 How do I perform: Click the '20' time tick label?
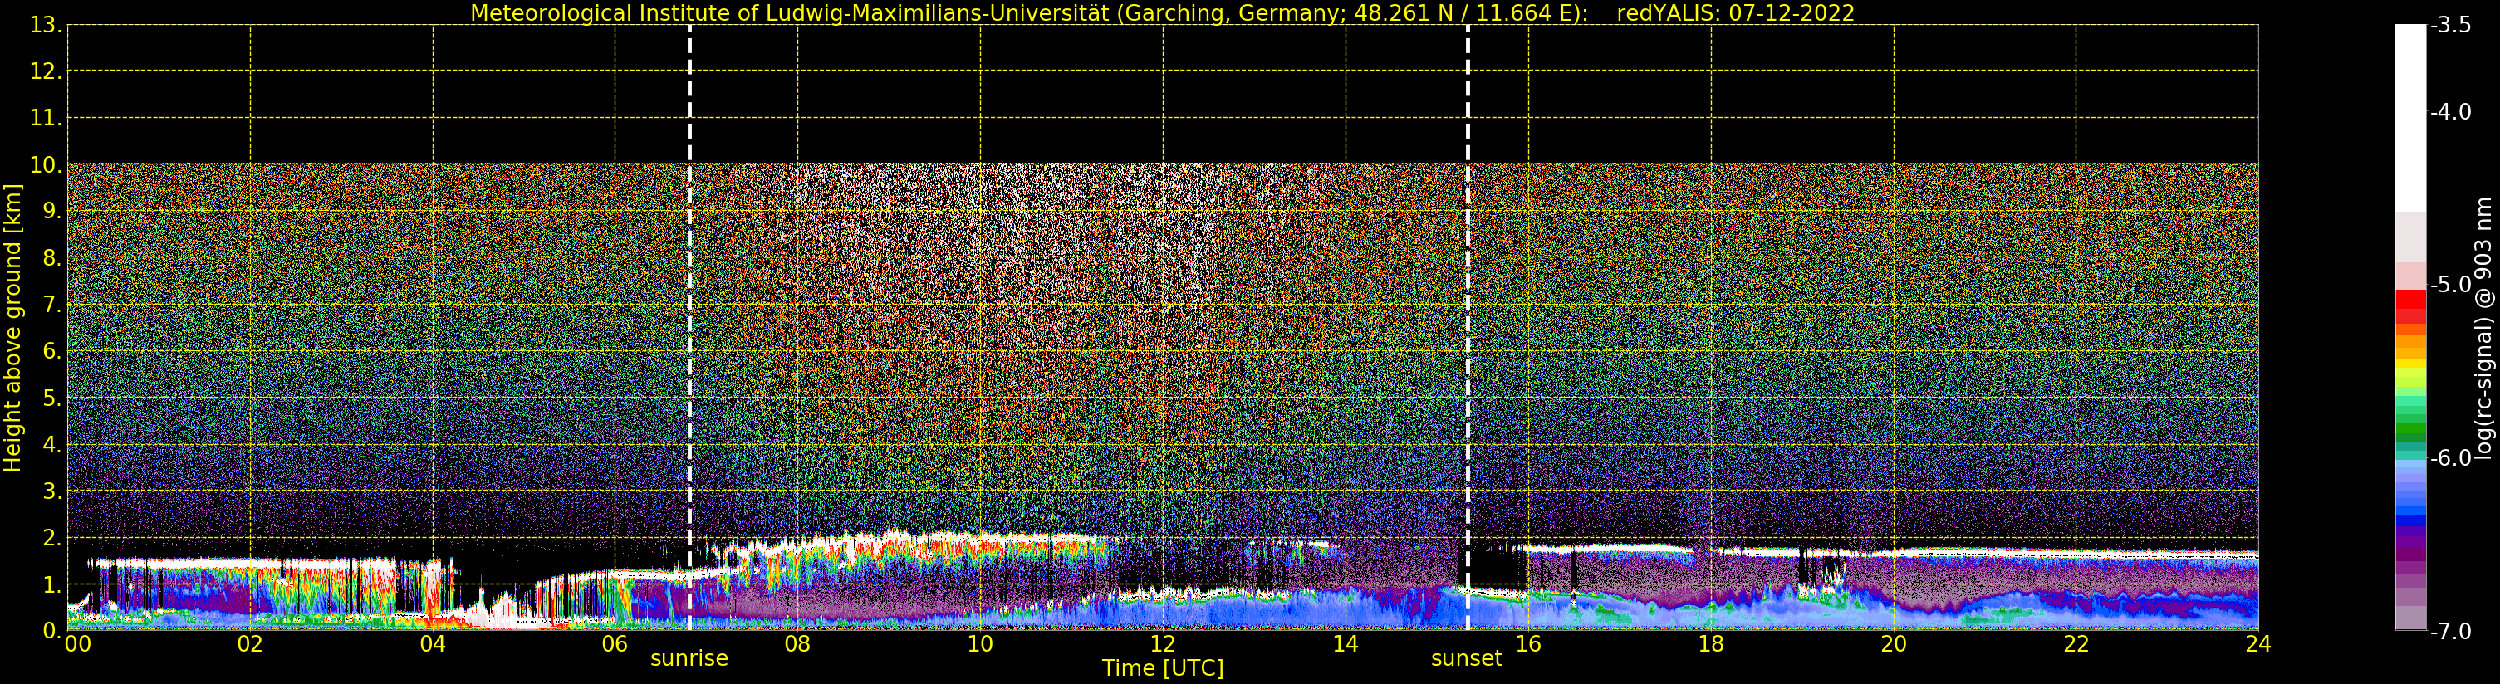point(1894,644)
